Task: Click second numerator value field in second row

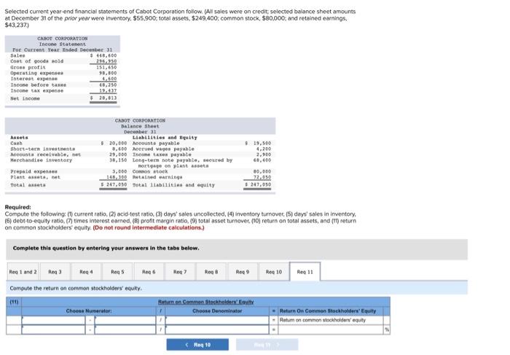Action: [x=125, y=329]
